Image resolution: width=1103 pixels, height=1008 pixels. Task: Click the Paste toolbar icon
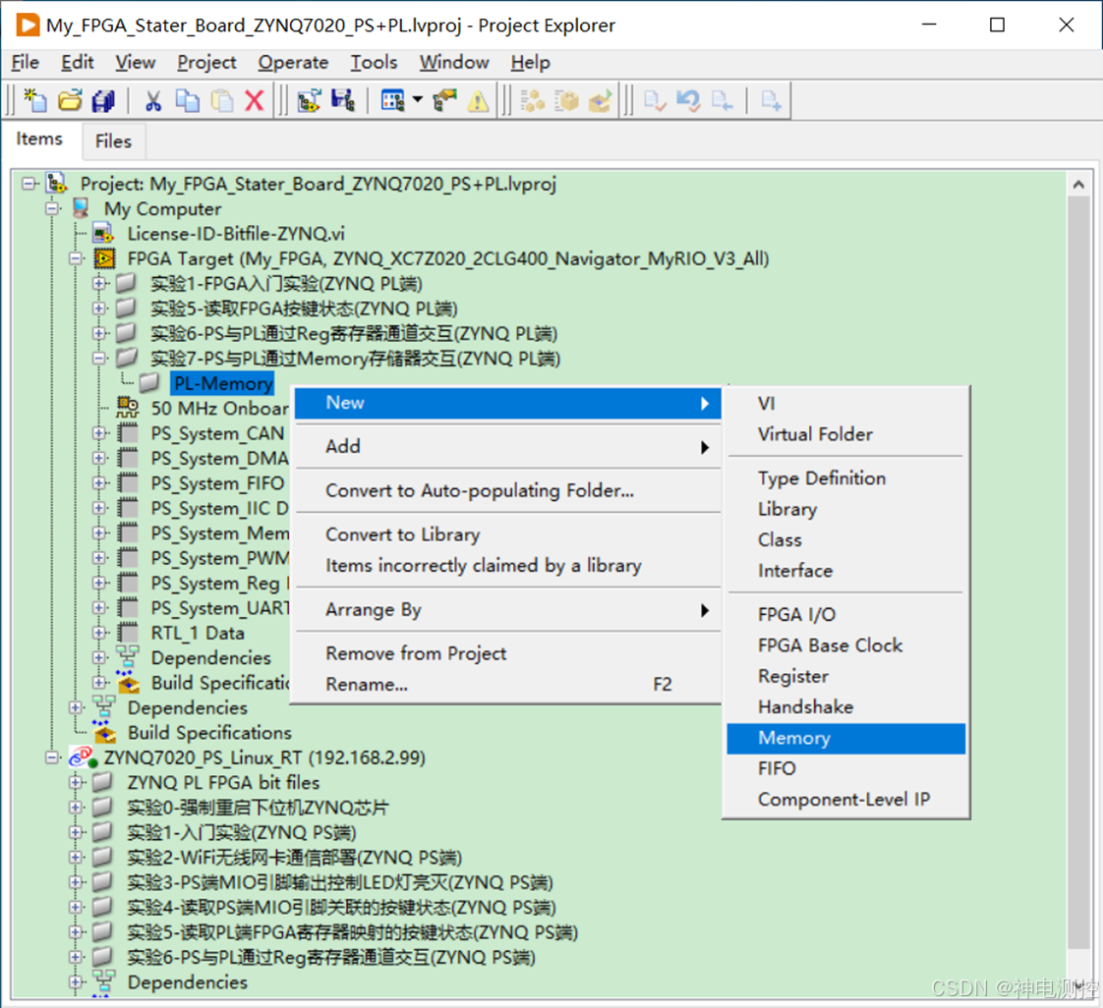[221, 100]
